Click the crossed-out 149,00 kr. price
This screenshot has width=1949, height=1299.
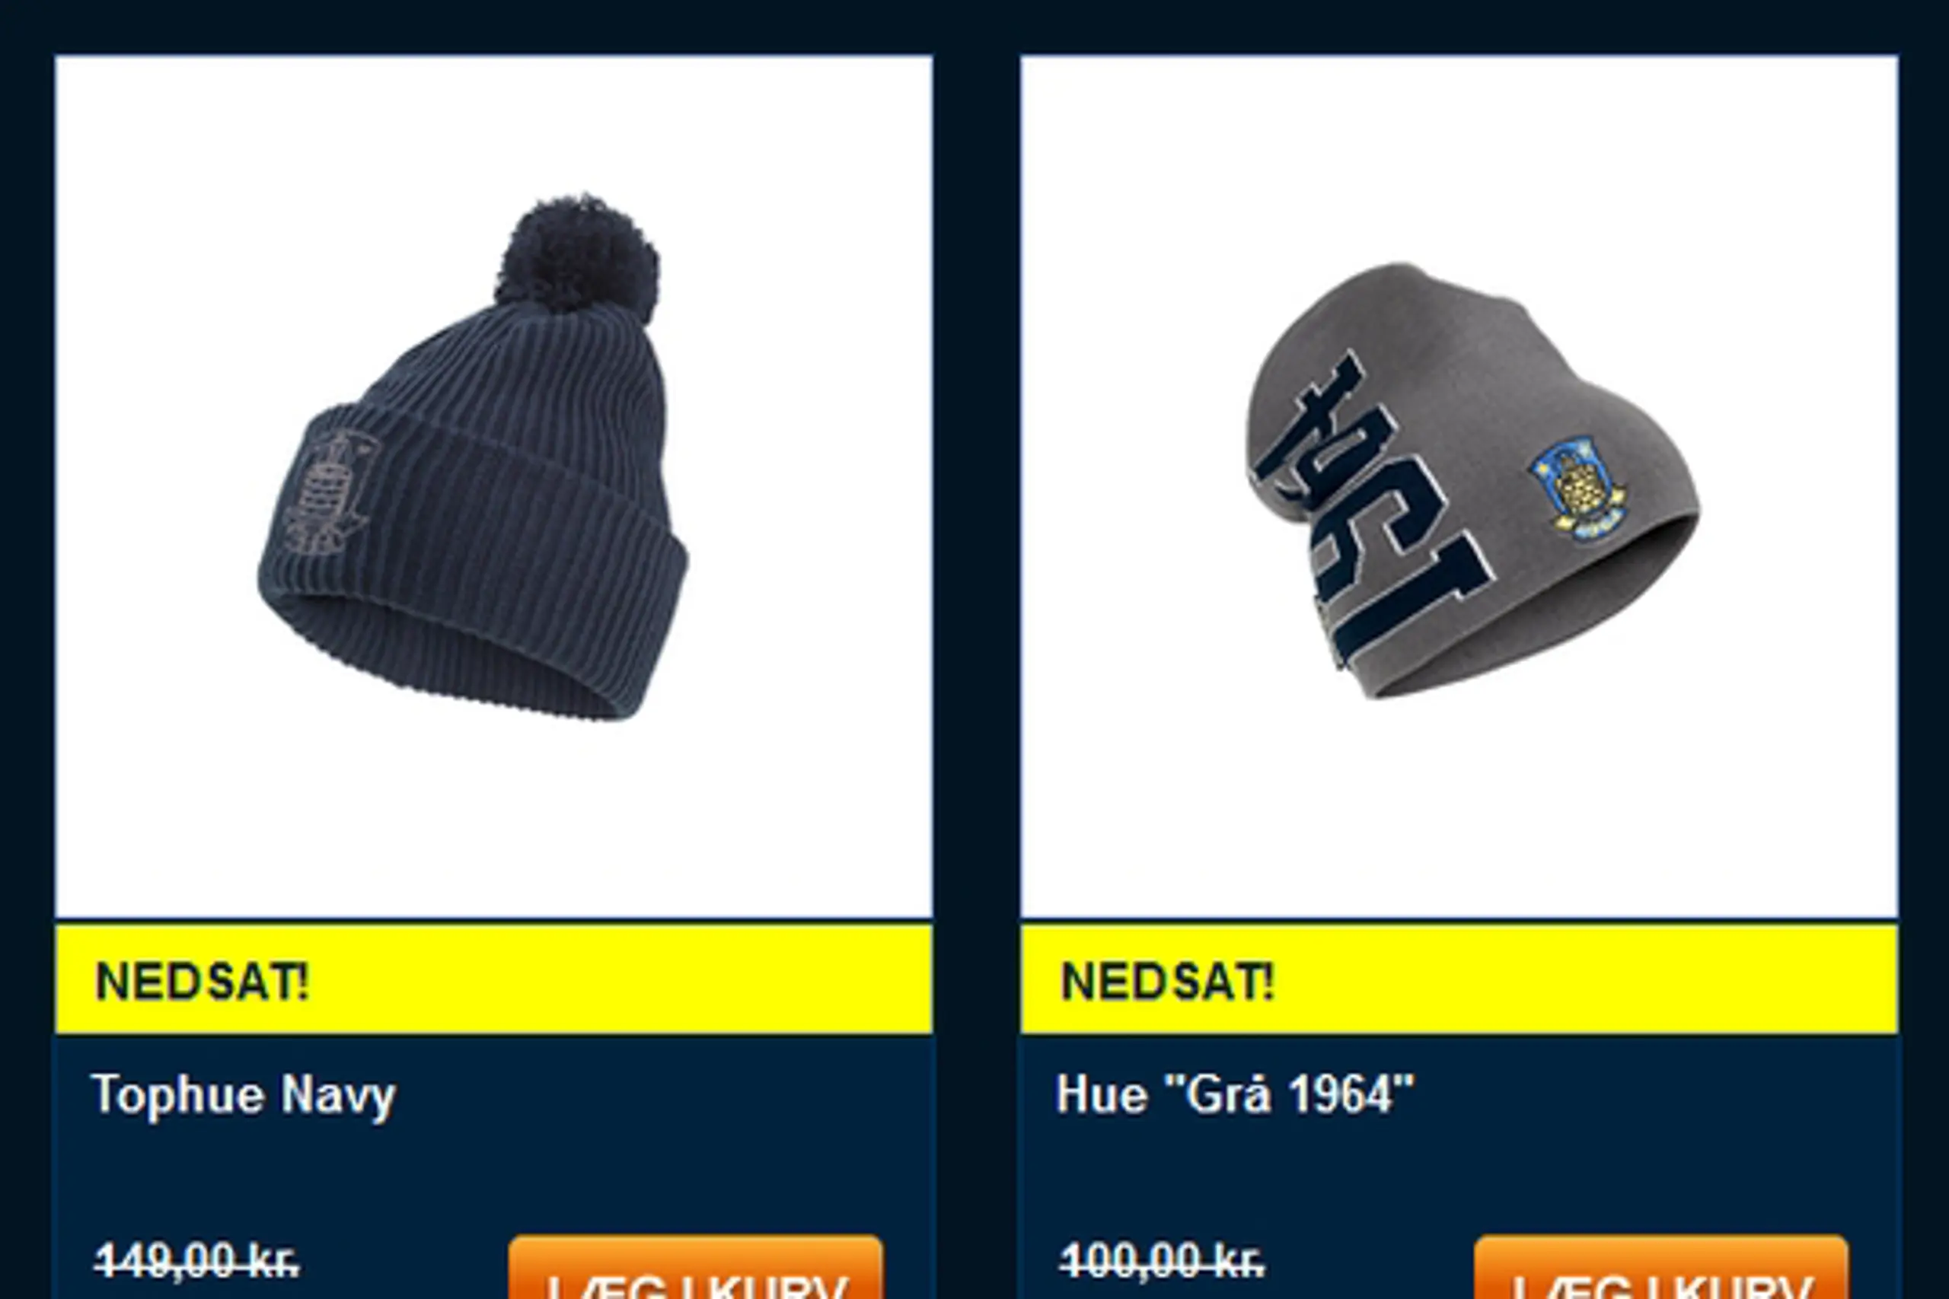196,1261
